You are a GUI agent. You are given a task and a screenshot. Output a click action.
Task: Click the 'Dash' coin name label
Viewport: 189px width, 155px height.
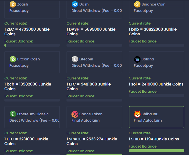point(84,4)
